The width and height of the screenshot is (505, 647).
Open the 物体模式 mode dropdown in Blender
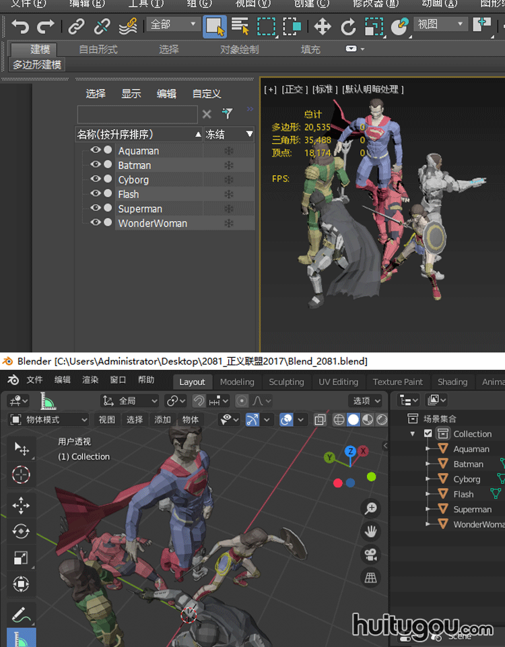tap(48, 419)
